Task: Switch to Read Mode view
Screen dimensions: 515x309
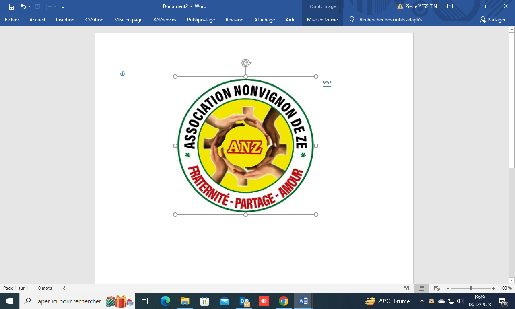Action: 406,288
